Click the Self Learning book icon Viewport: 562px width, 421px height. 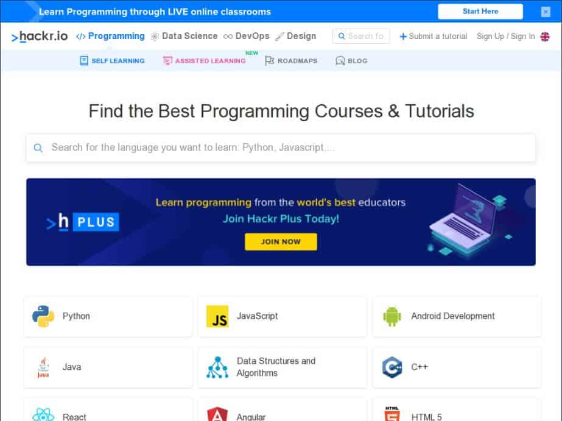pos(84,60)
